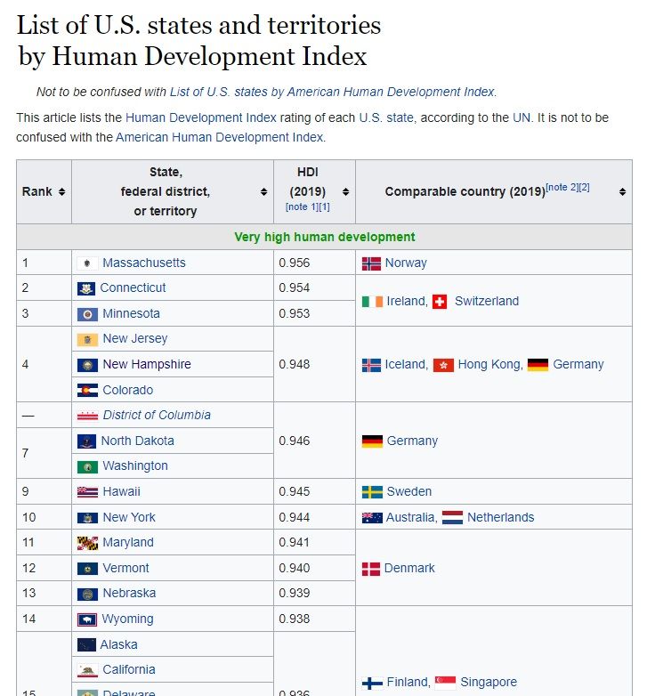Screen dimensions: 647x696
Task: Open the UN link in intro
Action: 521,118
